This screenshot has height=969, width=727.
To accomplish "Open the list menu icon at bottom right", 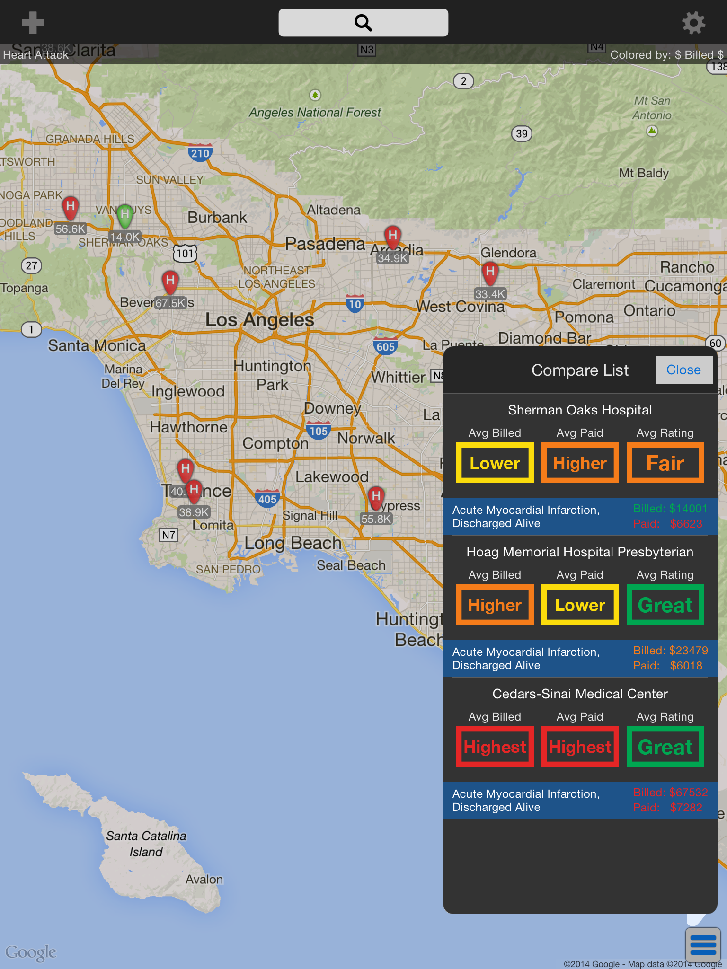I will click(x=703, y=945).
